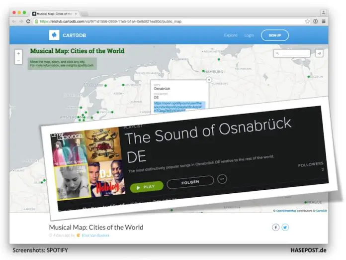The height and width of the screenshot is (260, 346).
Task: Click 'Musical Map: Cities of the World' green title
Action: [77, 51]
